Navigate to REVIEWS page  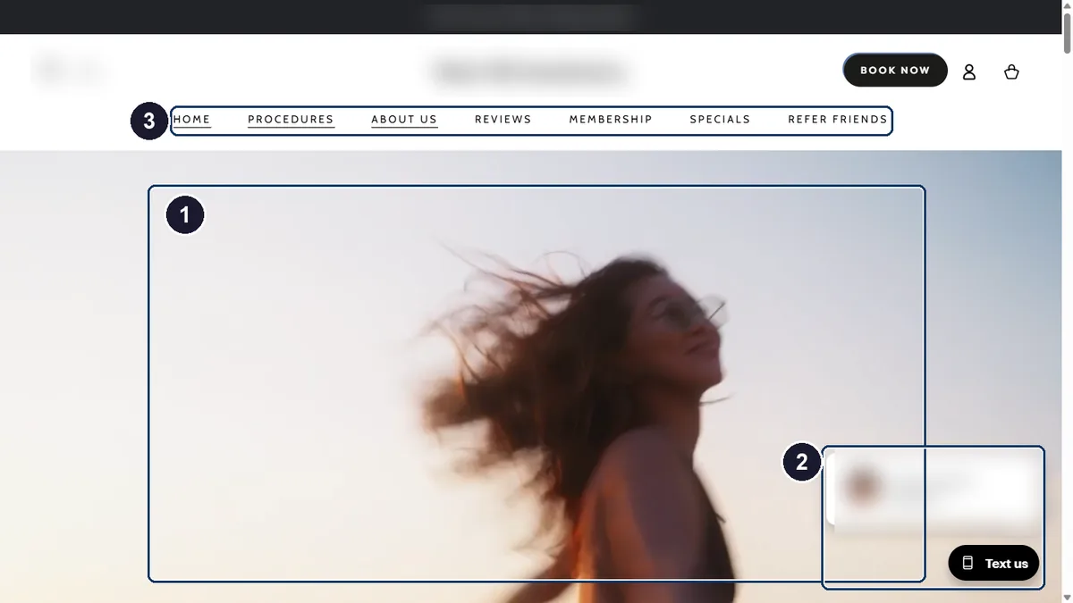point(503,119)
